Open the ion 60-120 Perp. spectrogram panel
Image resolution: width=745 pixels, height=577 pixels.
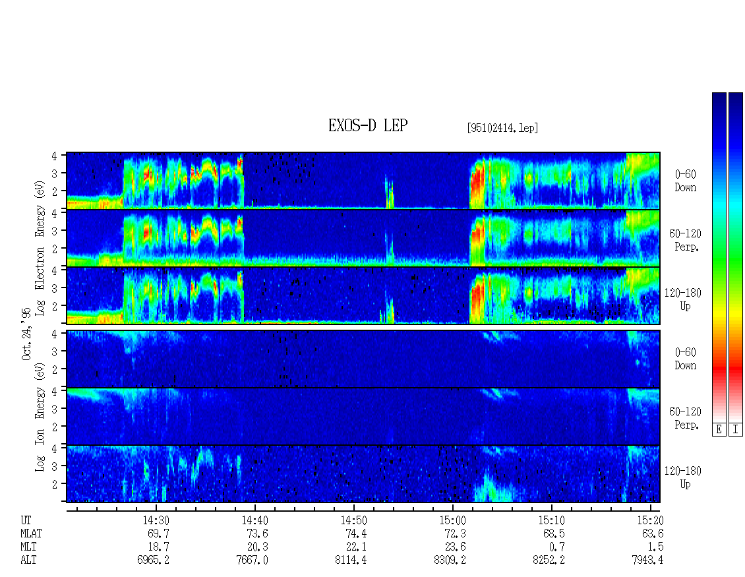click(363, 416)
